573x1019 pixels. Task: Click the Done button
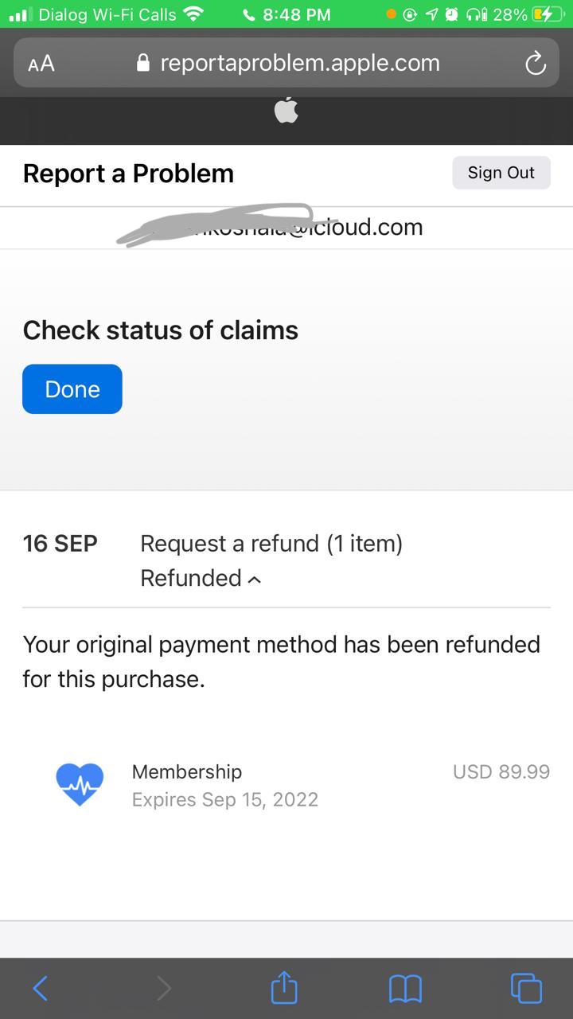(72, 388)
